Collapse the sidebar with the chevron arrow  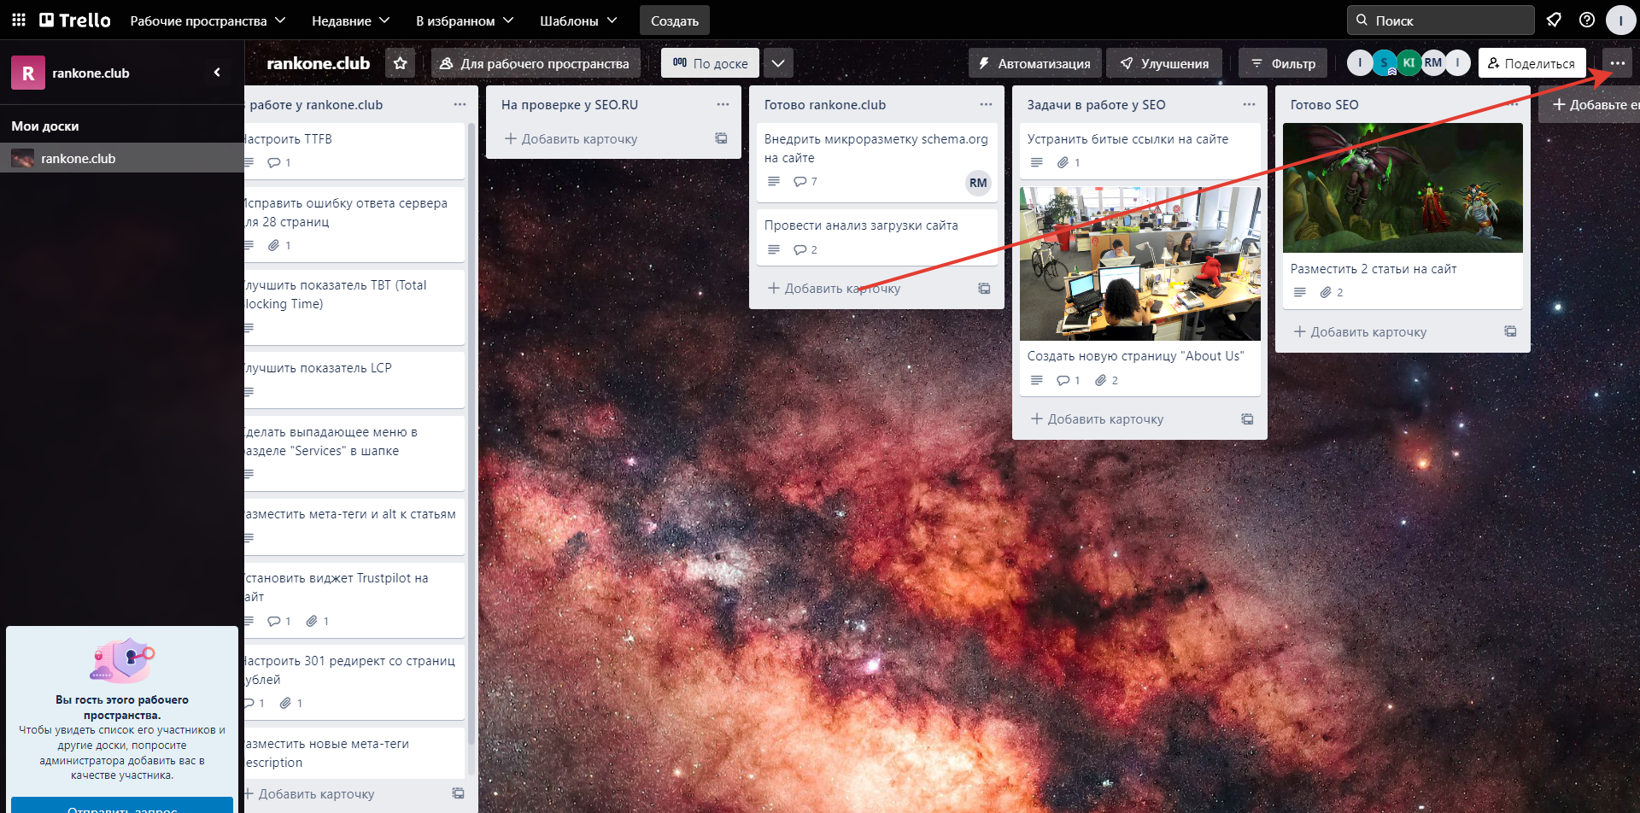click(217, 72)
